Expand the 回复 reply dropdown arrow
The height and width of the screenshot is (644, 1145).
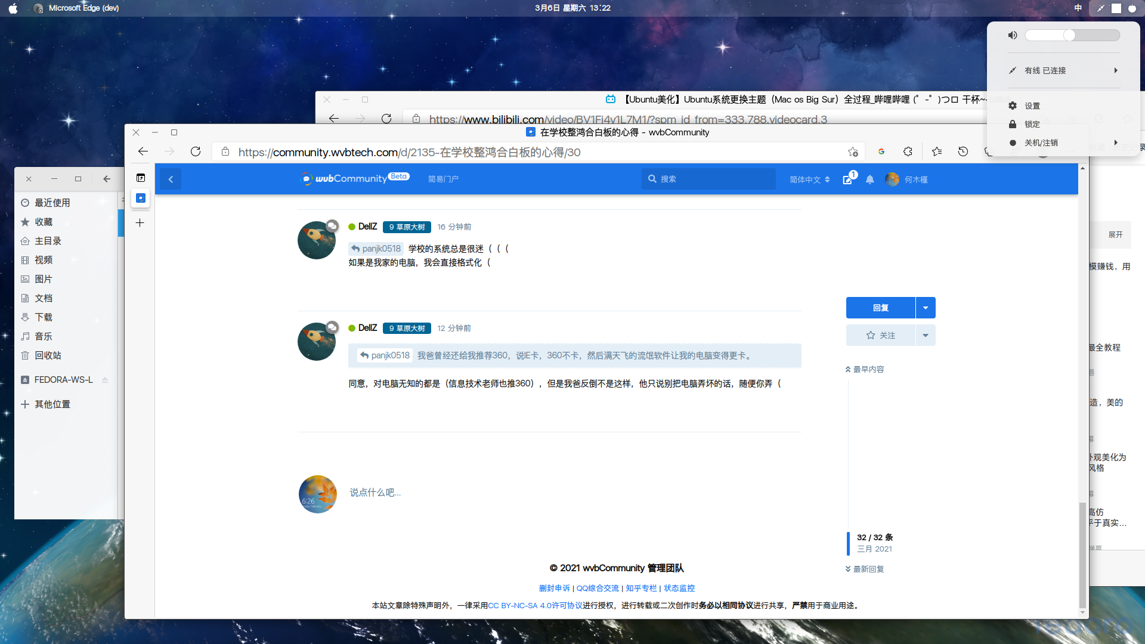point(926,308)
